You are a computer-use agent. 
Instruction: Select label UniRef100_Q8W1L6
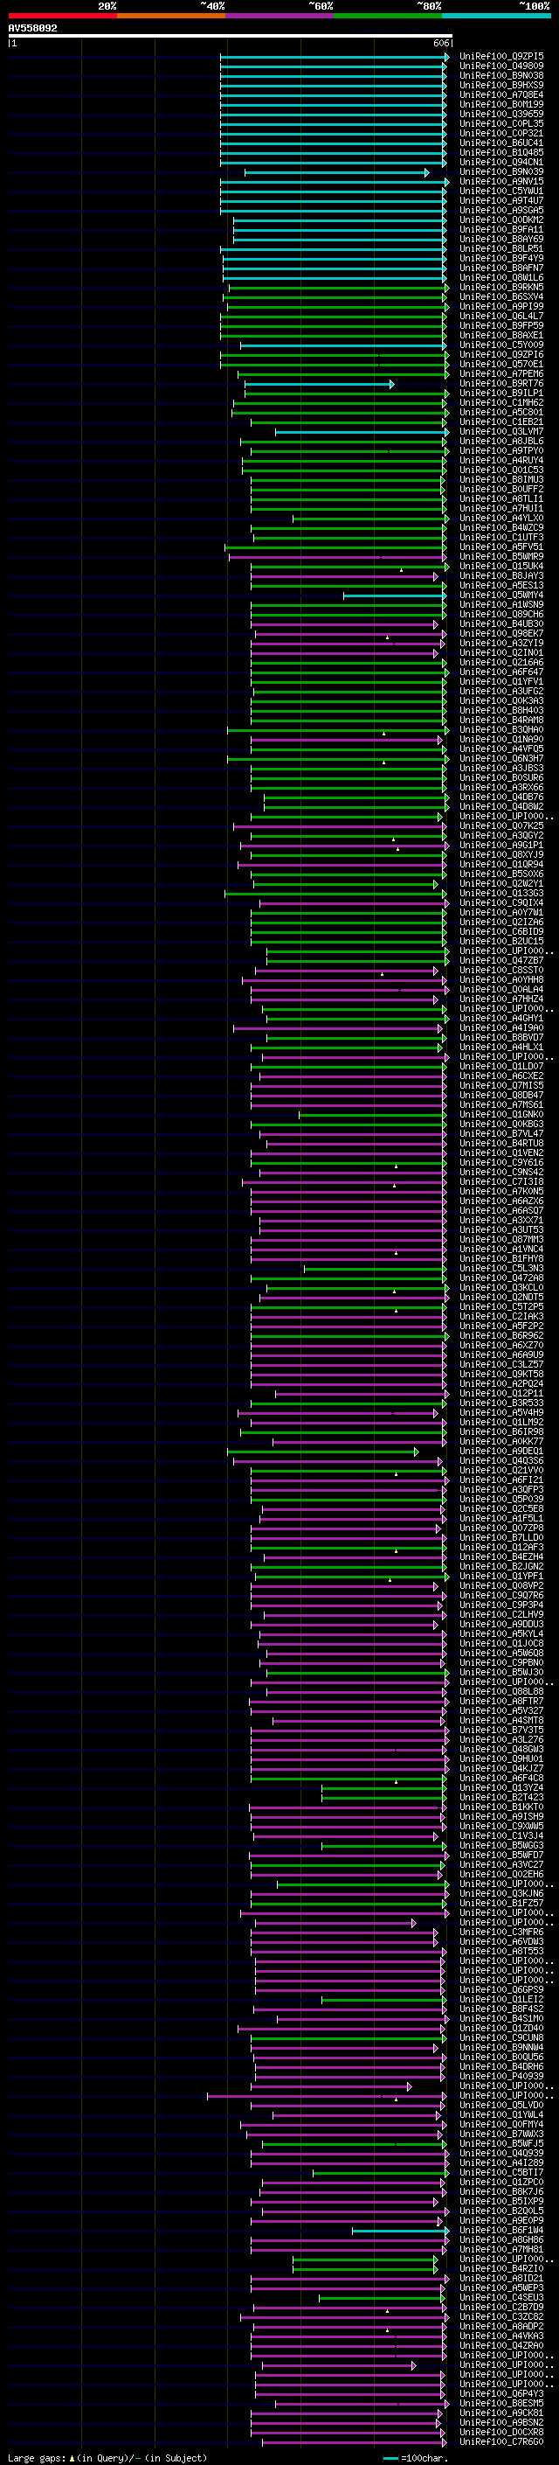501,277
